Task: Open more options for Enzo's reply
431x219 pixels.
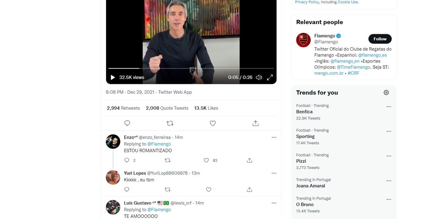Action: (274, 137)
